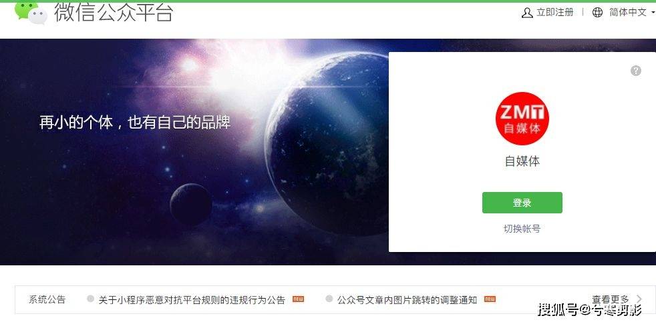Open 关于小程序恶意对抗平台规则 announcement
Image resolution: width=656 pixels, height=324 pixels.
pyautogui.click(x=192, y=300)
